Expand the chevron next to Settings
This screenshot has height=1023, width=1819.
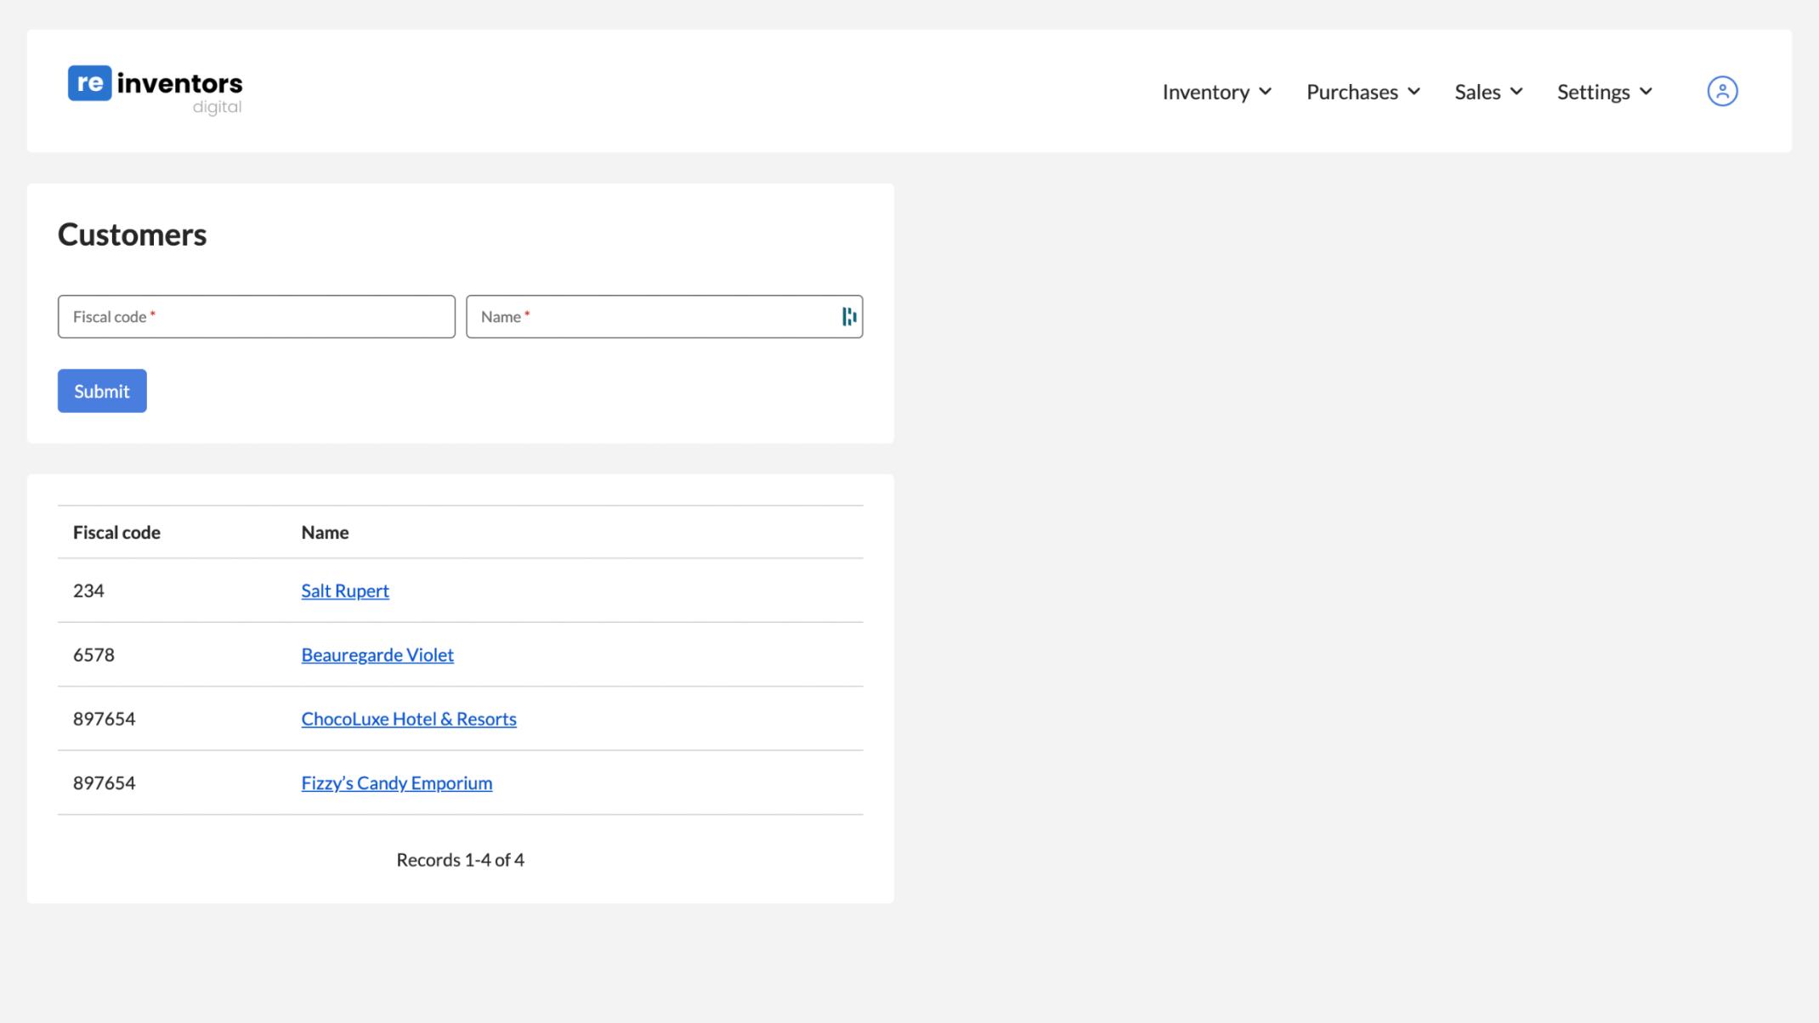(1646, 92)
